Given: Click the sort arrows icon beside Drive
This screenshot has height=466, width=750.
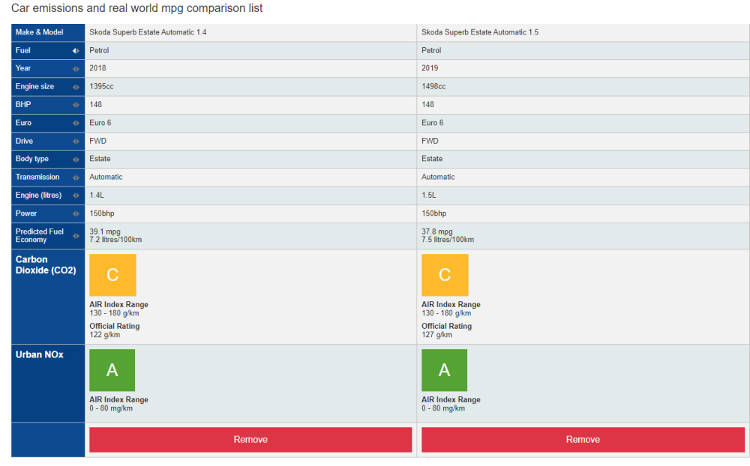Looking at the screenshot, I should [76, 142].
